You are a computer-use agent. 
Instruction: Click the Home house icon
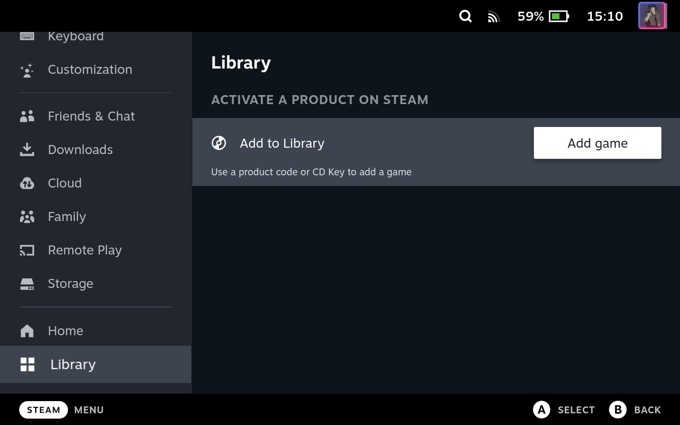(27, 331)
